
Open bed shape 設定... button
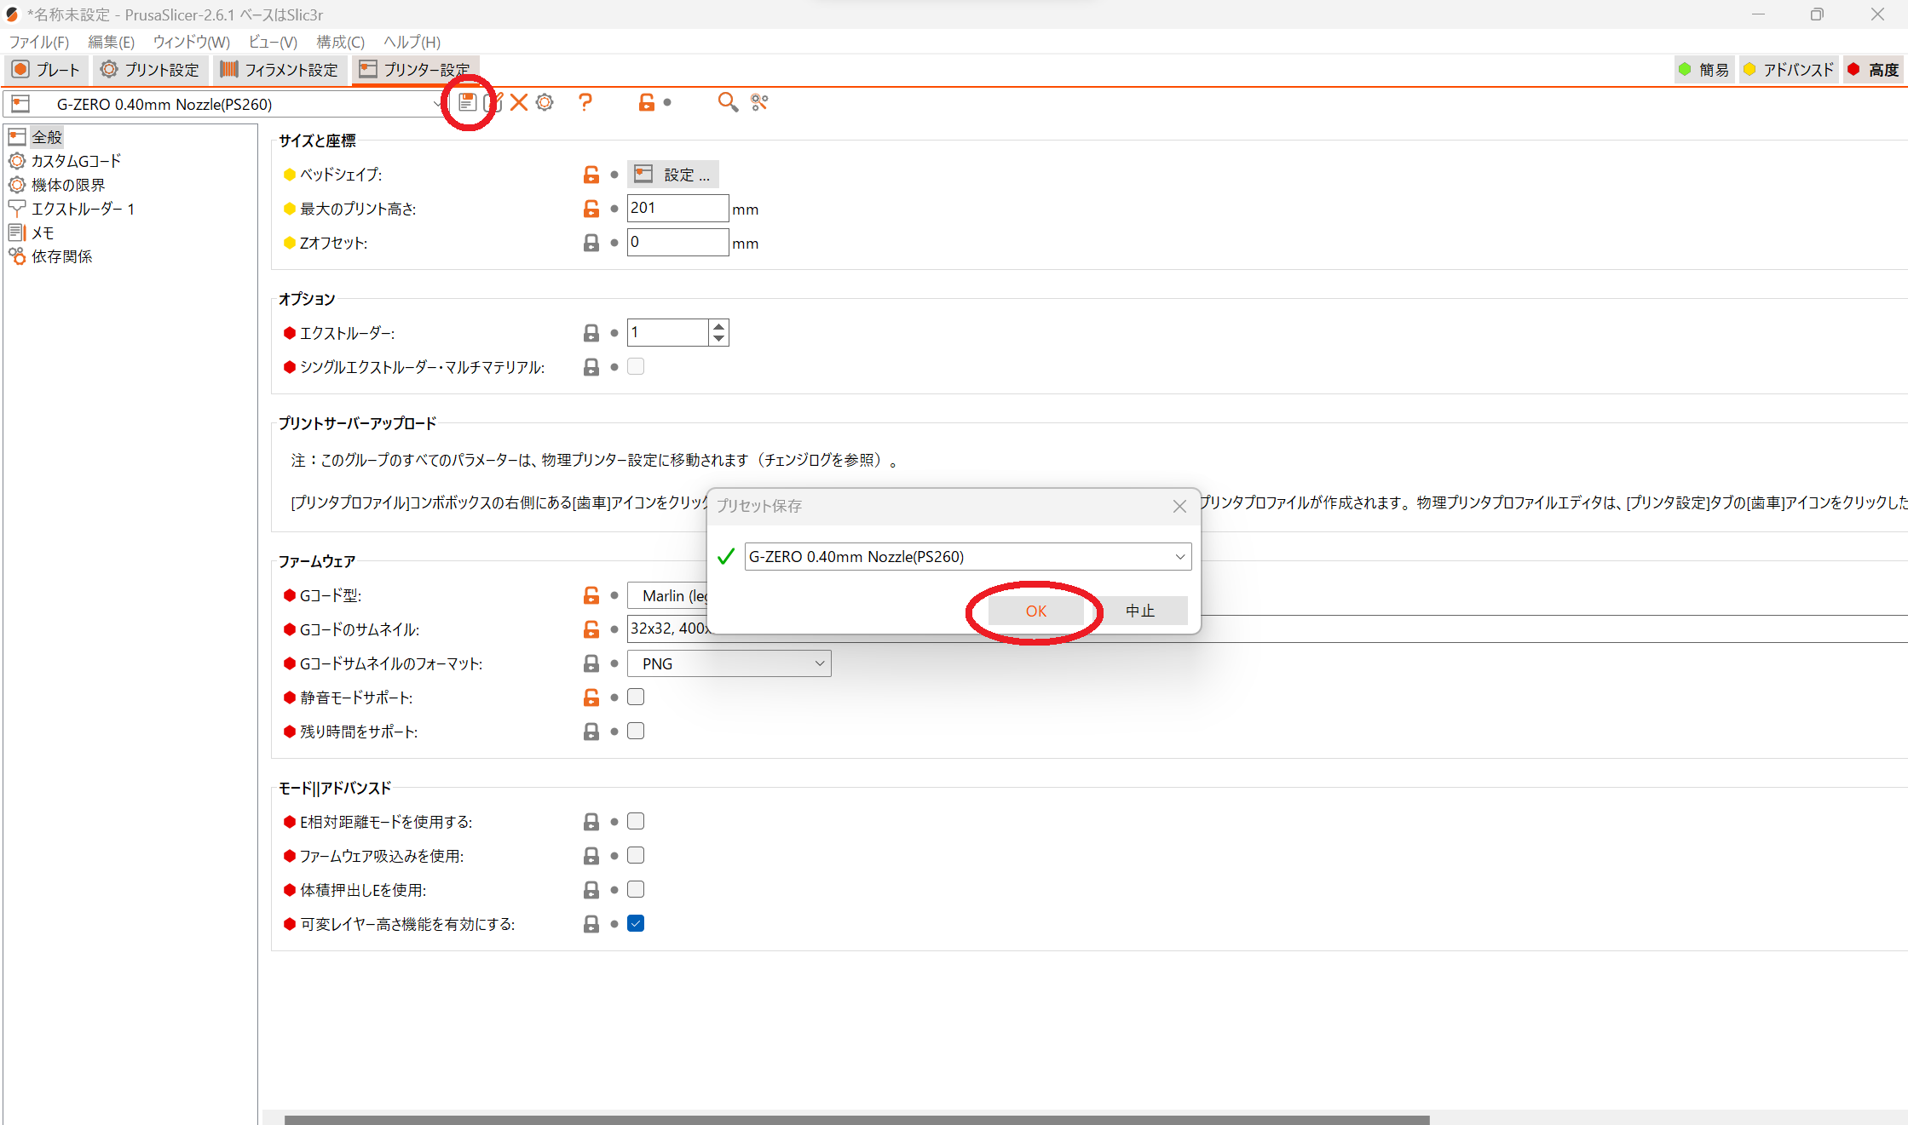pos(673,175)
